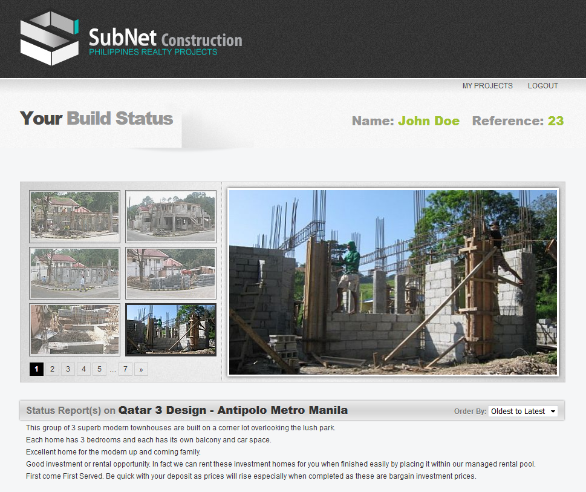Select LOGOUT from the top navigation
Viewport: 586px width, 492px height.
pos(542,85)
